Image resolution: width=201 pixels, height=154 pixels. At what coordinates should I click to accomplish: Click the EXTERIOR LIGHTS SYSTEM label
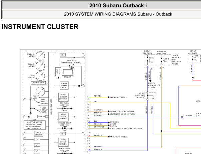(114, 124)
